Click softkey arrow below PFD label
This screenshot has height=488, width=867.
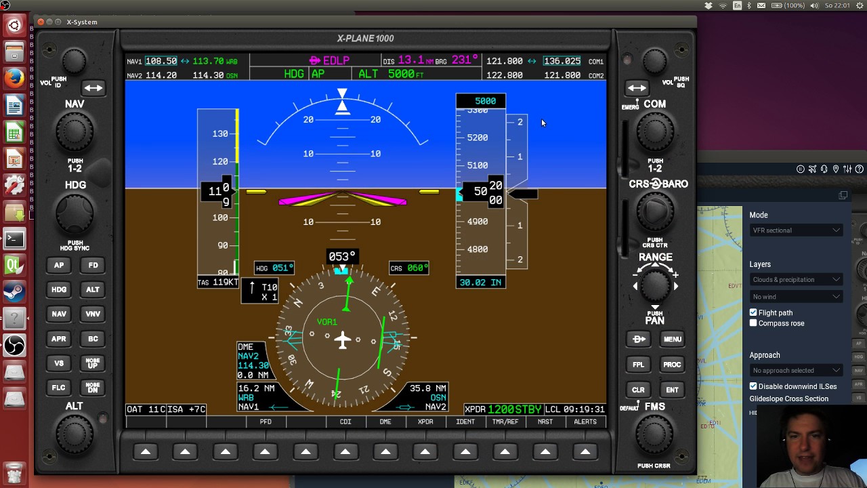(x=266, y=452)
